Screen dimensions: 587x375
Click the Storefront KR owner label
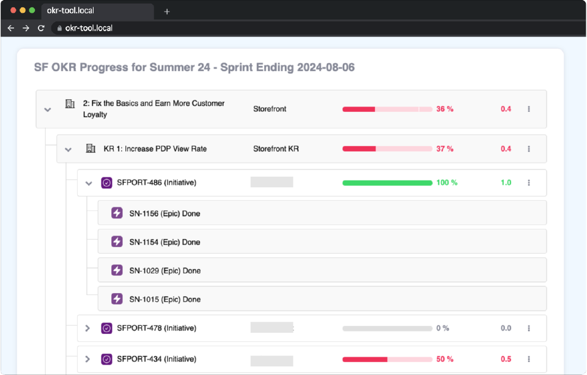276,149
